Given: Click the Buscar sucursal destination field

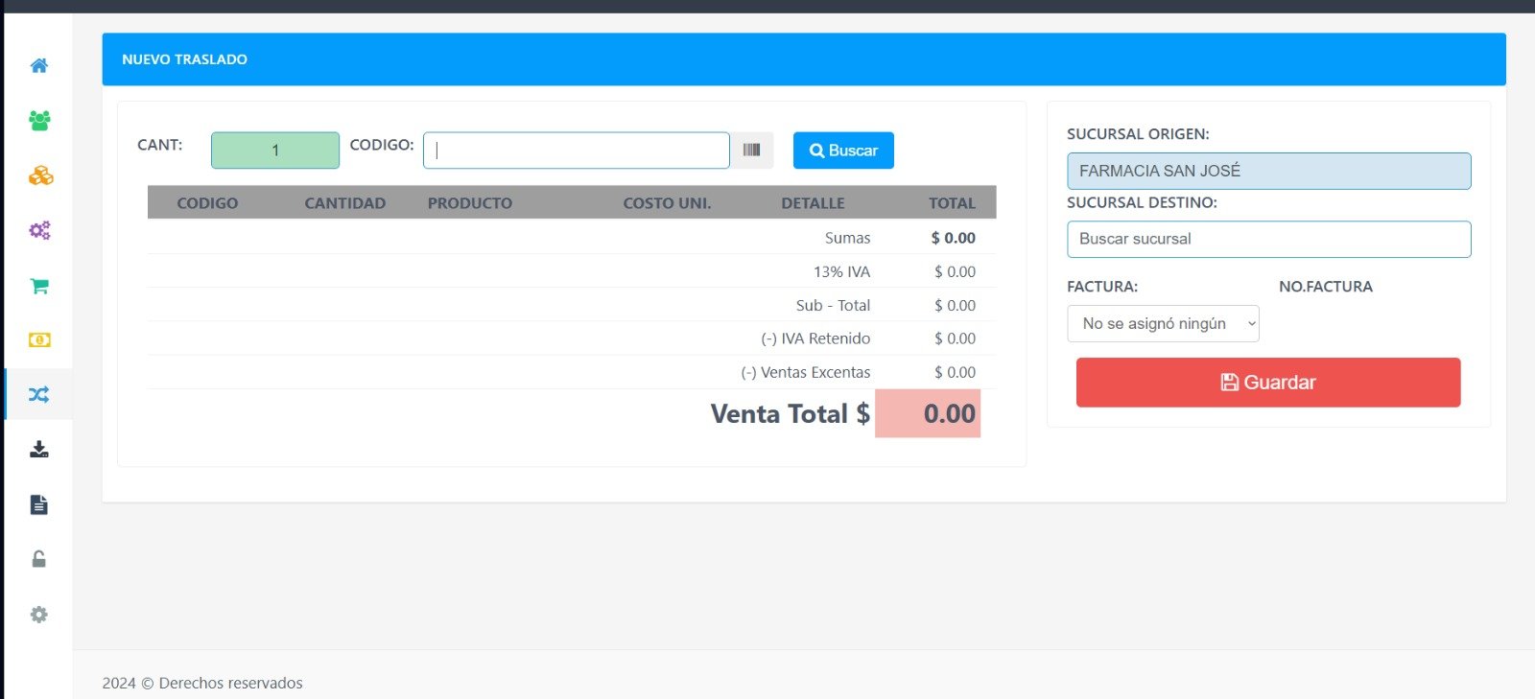Looking at the screenshot, I should (x=1268, y=240).
